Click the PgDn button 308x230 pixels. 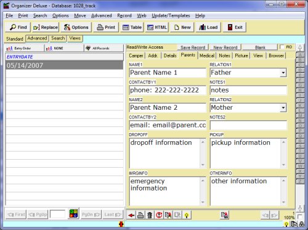click(x=91, y=215)
